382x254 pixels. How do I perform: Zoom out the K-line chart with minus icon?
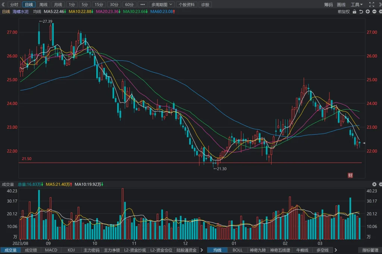pos(374,12)
